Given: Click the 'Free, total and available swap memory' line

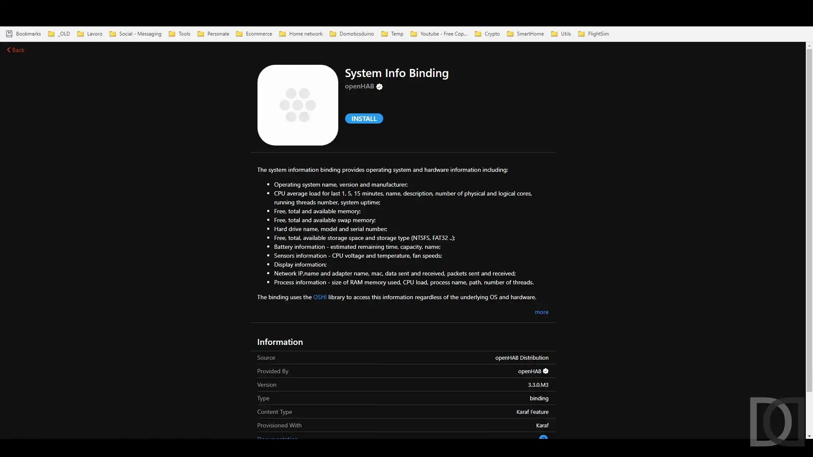Looking at the screenshot, I should click(325, 220).
